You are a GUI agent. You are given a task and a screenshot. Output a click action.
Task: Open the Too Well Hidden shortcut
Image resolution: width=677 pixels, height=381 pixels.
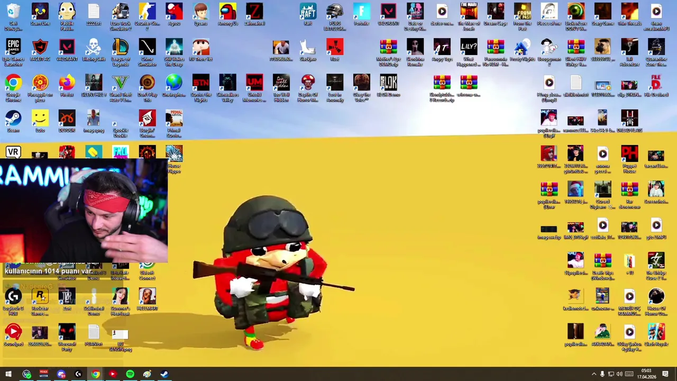click(281, 88)
